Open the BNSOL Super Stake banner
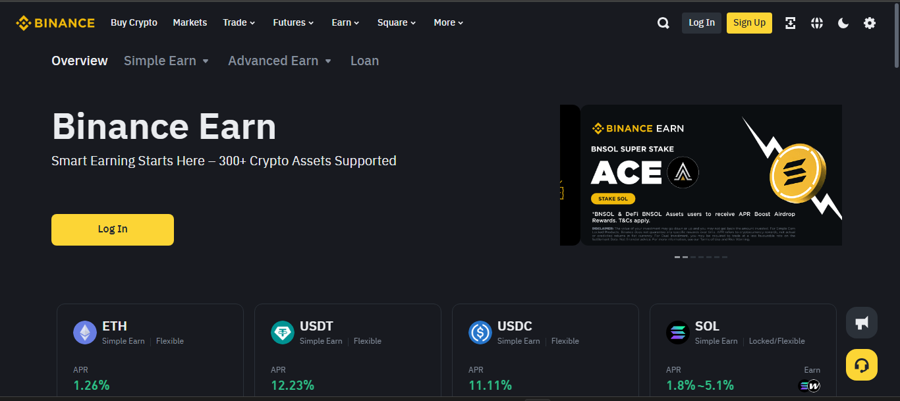 711,175
